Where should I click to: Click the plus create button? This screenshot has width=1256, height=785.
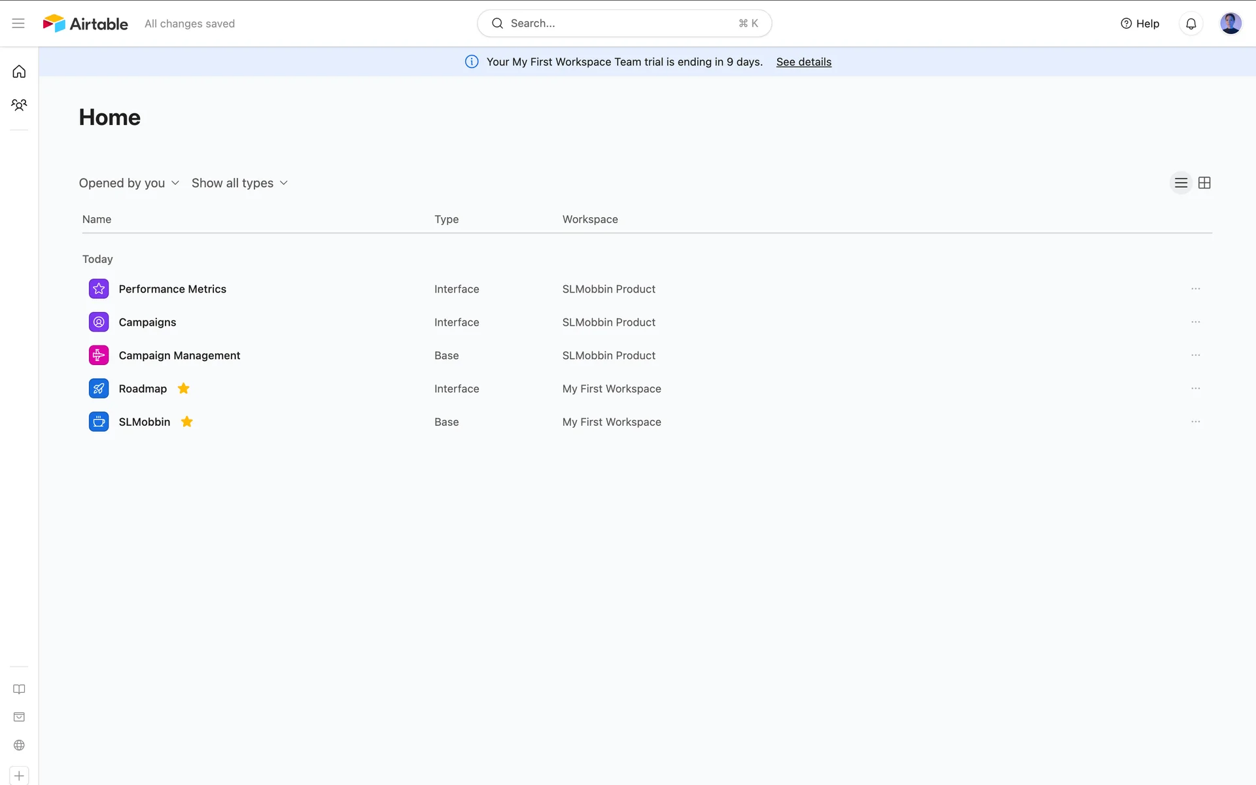(19, 776)
